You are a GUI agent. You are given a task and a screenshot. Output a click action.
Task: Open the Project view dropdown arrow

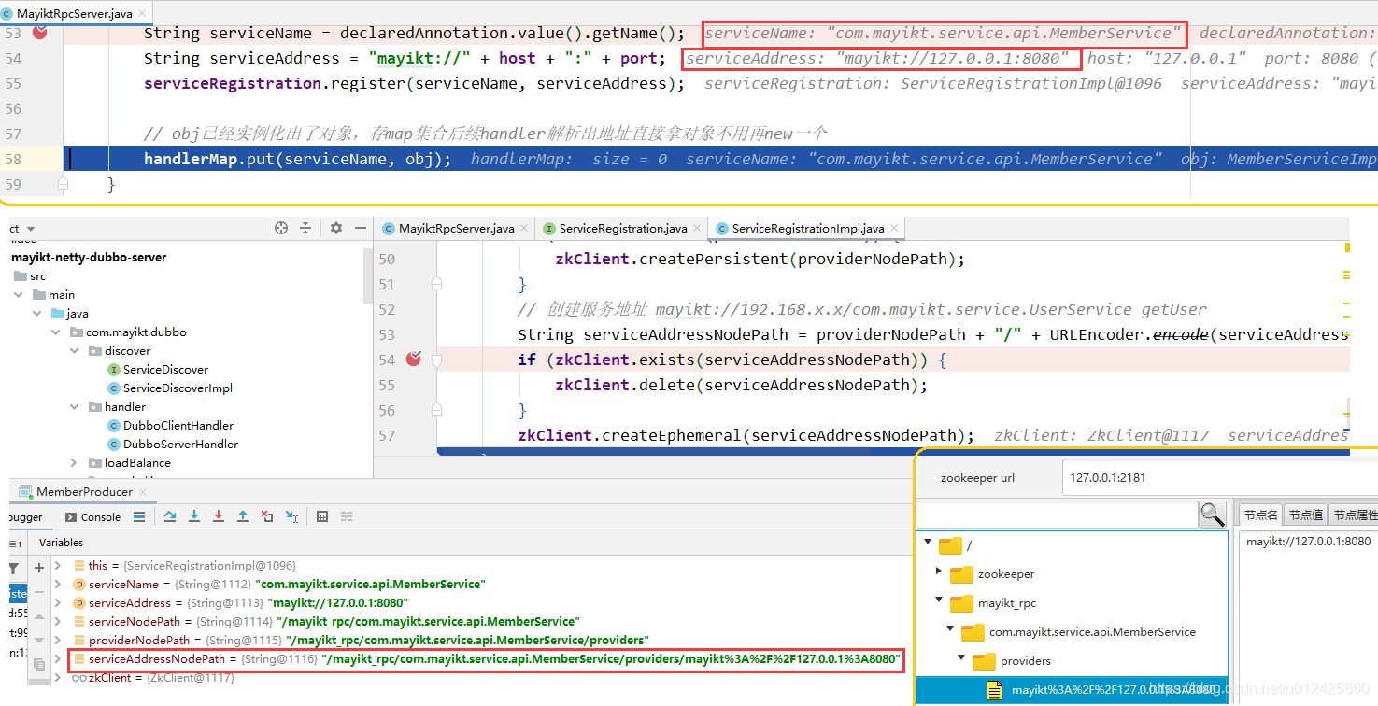(30, 229)
